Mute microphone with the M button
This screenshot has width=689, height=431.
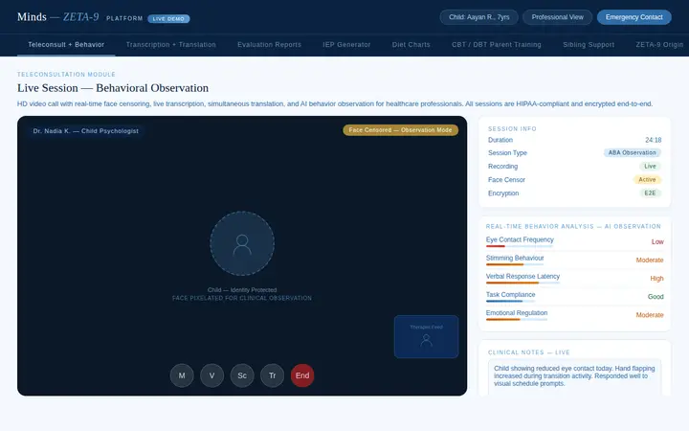pyautogui.click(x=182, y=375)
